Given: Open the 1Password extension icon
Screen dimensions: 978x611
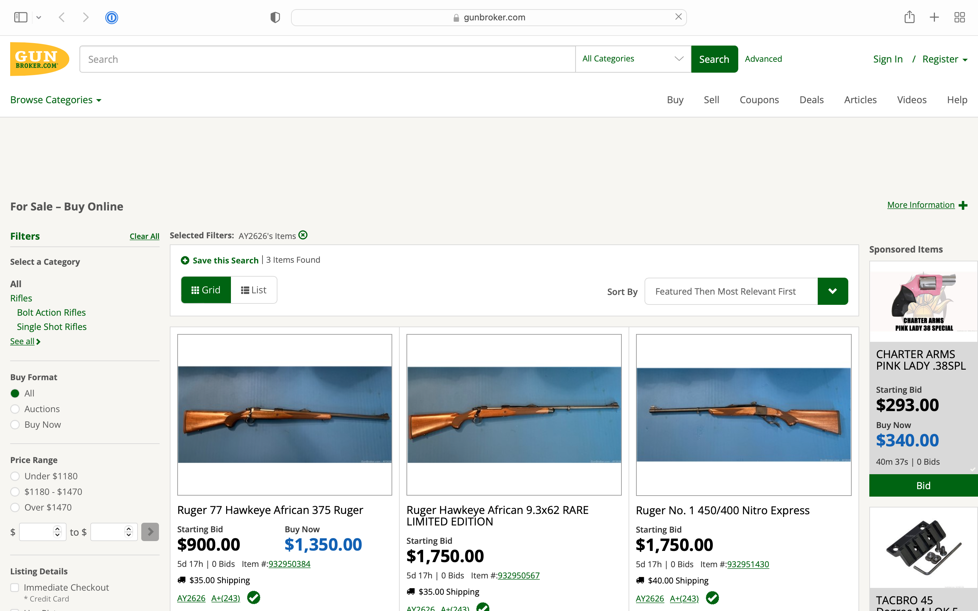Looking at the screenshot, I should click(x=111, y=17).
